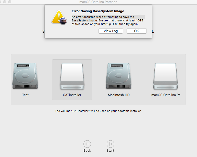Click the macOS Catalina Patcher window title
The image size is (197, 157).
click(98, 2)
